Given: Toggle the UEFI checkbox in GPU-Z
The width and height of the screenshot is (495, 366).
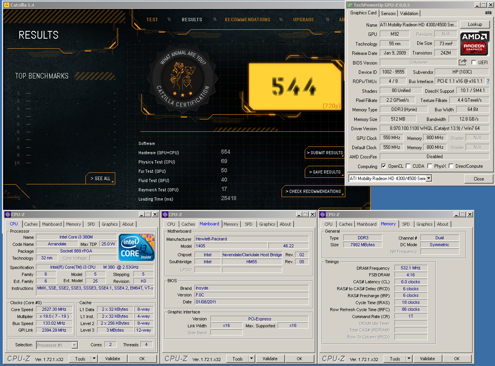Looking at the screenshot, I should [474, 62].
